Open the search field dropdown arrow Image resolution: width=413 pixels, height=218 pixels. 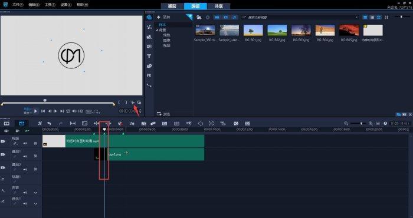pyautogui.click(x=357, y=17)
